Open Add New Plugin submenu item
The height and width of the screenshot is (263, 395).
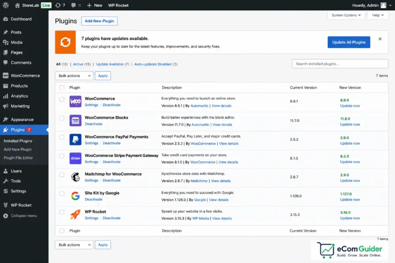tap(18, 149)
